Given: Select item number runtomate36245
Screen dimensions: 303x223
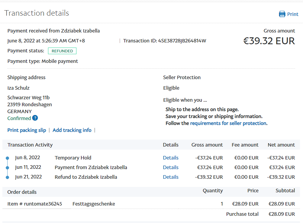Looking at the screenshot, I should [35, 204].
